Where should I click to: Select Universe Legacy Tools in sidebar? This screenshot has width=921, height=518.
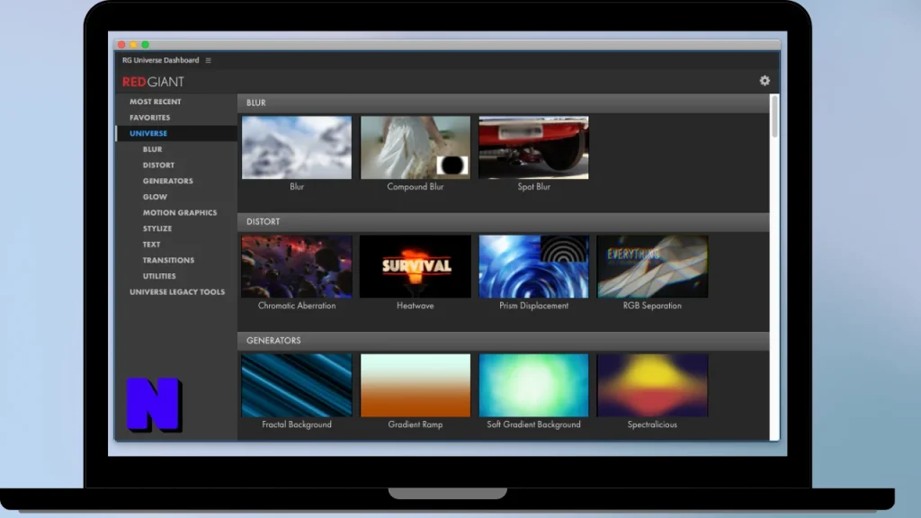177,292
